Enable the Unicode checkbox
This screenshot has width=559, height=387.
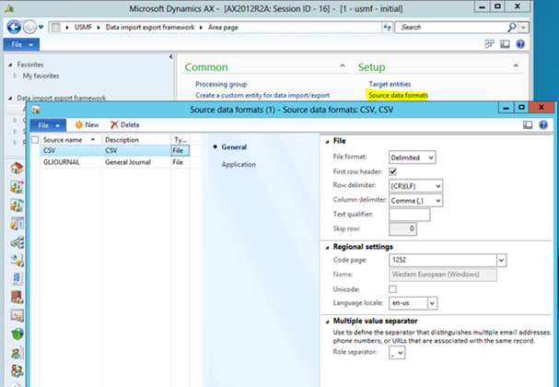[394, 288]
